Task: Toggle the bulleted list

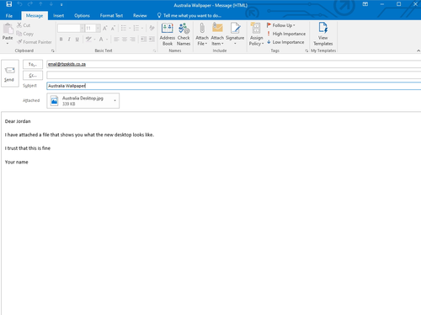Action: click(124, 28)
